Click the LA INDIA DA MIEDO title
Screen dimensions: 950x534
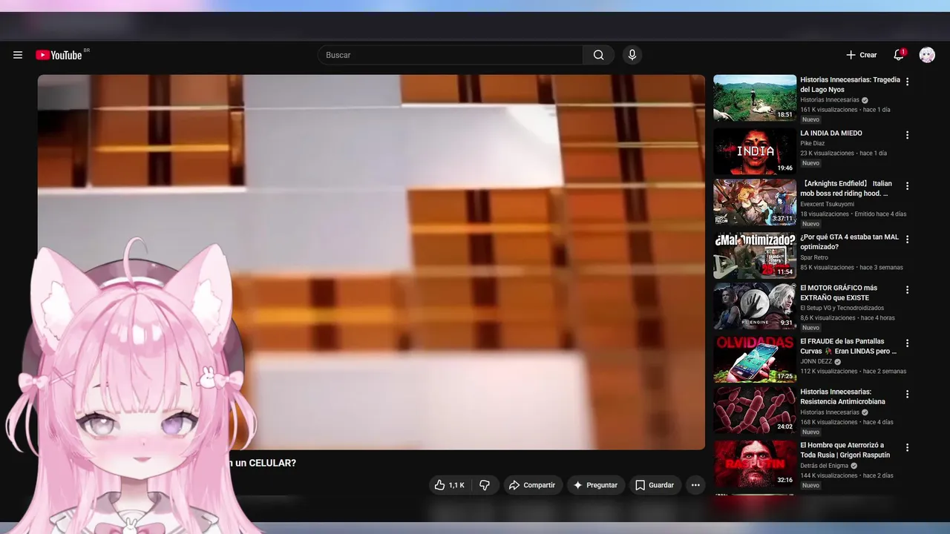point(831,133)
